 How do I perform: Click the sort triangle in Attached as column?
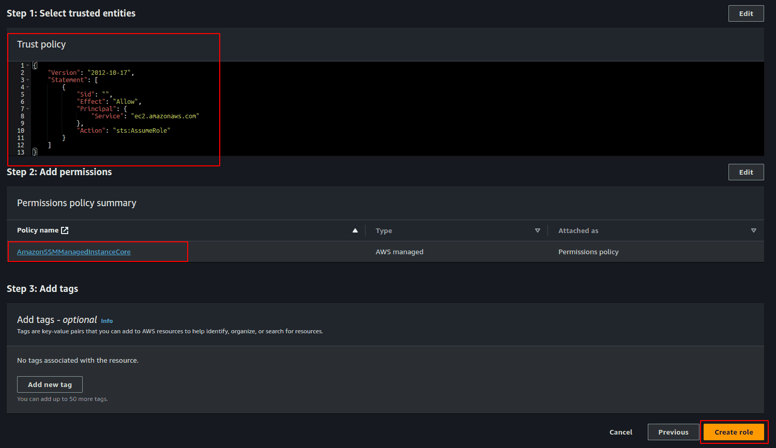[x=753, y=230]
